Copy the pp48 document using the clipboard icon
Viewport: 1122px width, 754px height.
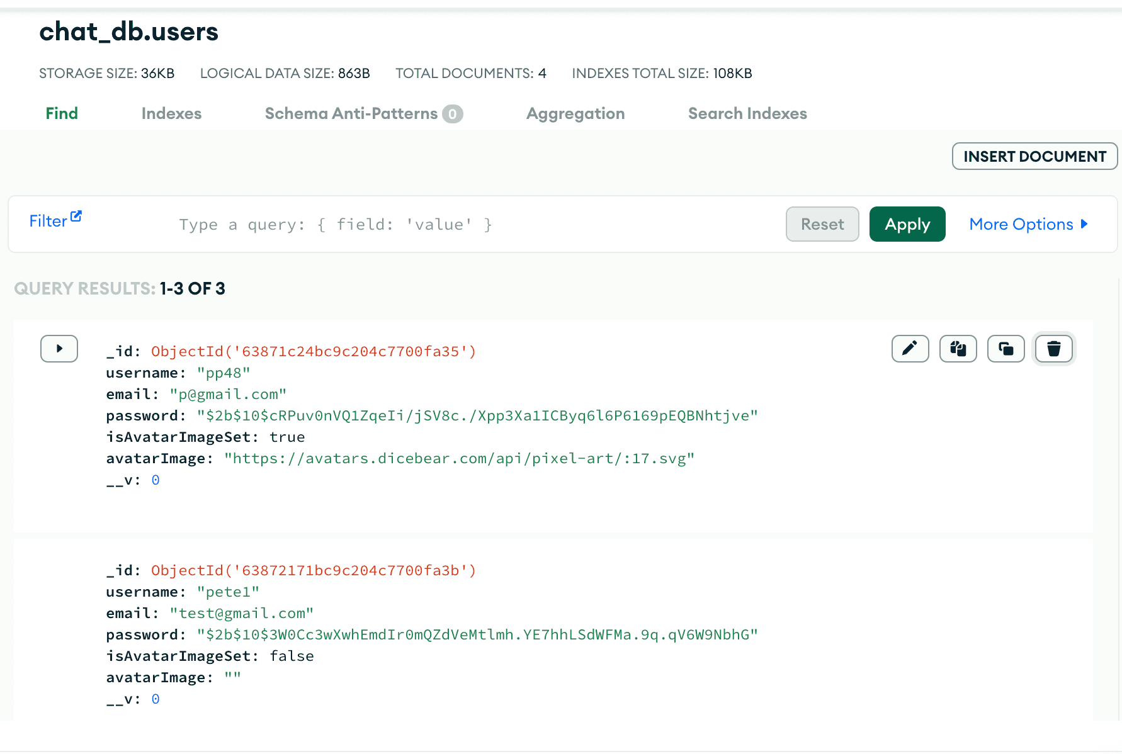[958, 349]
